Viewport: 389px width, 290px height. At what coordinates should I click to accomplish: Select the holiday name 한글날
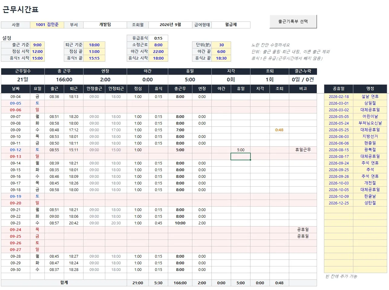[x=370, y=197]
